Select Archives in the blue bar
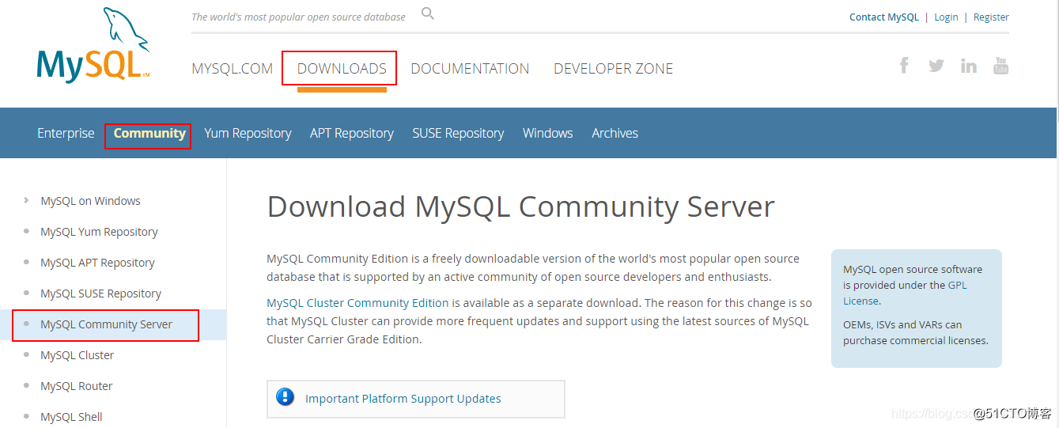This screenshot has width=1059, height=428. click(615, 133)
